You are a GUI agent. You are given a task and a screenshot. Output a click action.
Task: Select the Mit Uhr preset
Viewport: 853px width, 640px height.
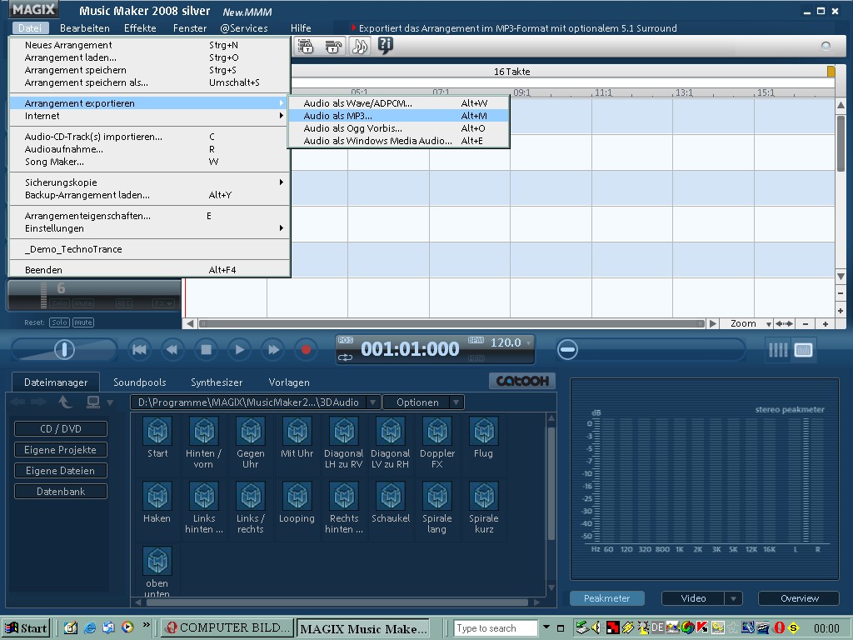pyautogui.click(x=297, y=437)
